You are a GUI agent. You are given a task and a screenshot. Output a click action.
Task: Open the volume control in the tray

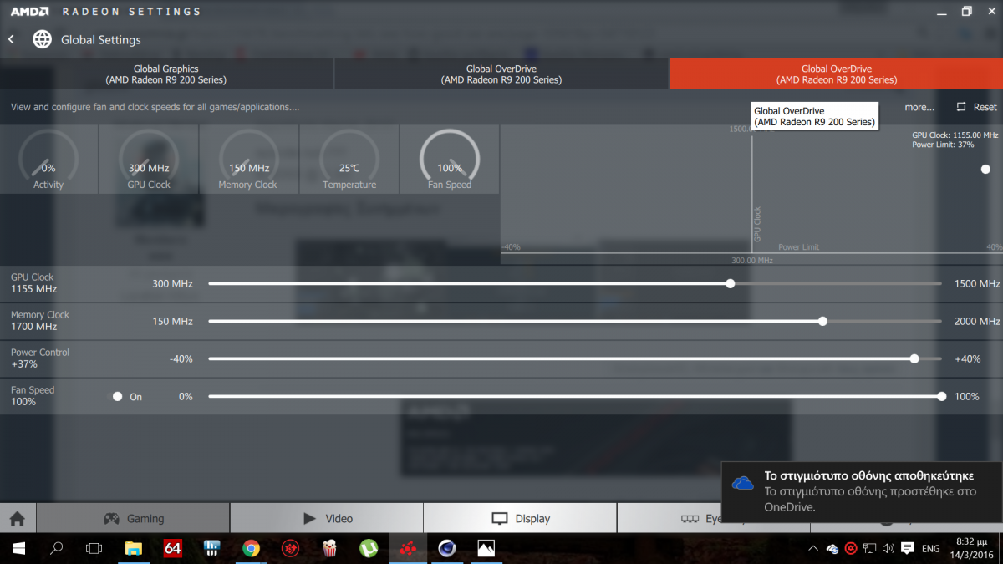[x=888, y=549]
